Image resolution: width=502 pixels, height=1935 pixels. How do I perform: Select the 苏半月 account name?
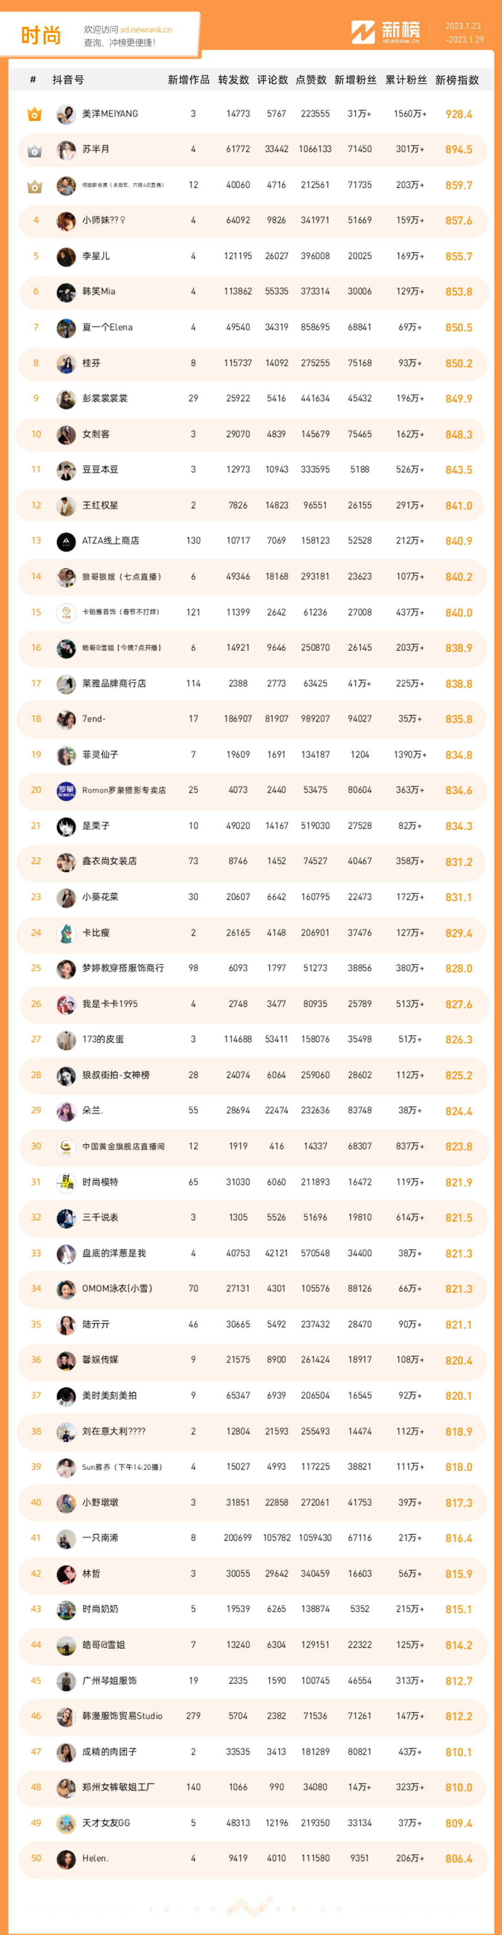point(96,149)
